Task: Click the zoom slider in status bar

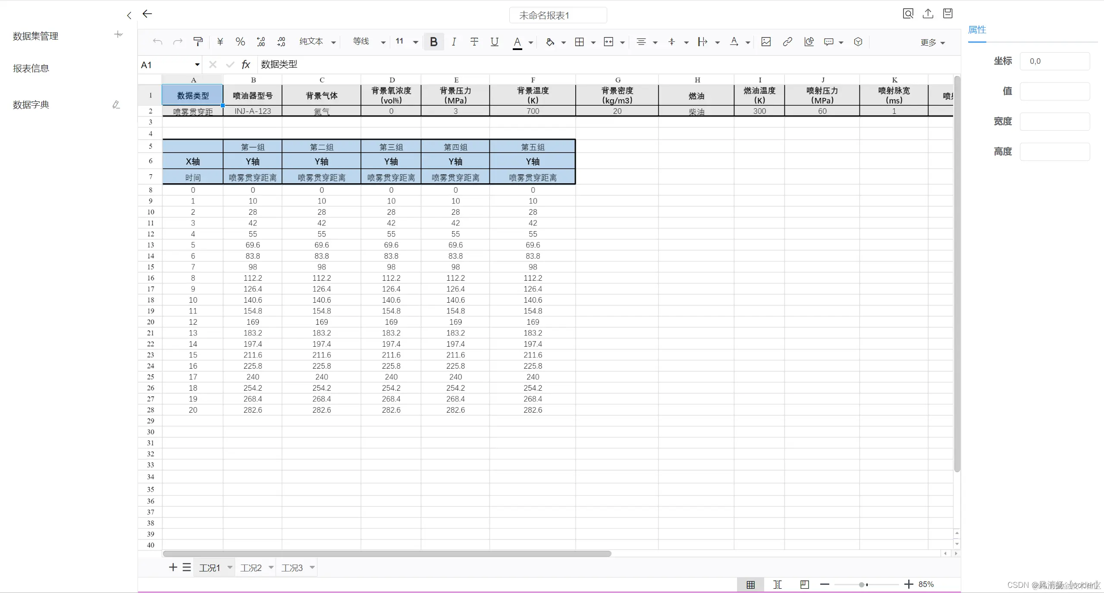Action: [x=862, y=584]
